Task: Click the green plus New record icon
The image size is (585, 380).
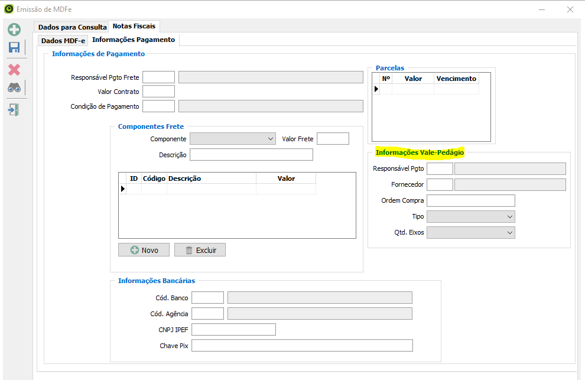Action: point(14,30)
